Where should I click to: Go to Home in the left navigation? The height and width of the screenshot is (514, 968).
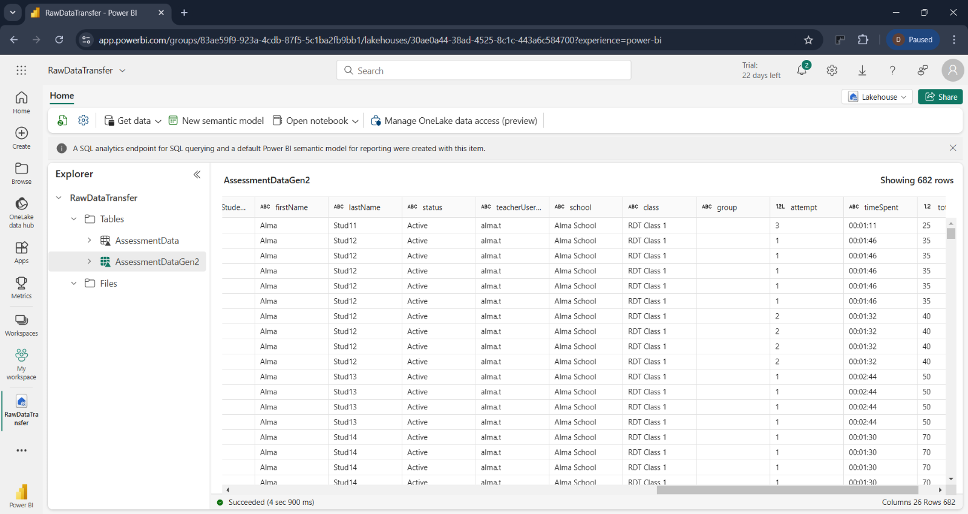click(21, 102)
